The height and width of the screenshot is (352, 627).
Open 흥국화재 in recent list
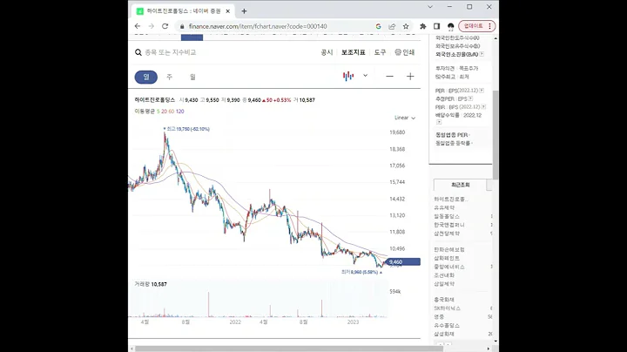pos(444,300)
